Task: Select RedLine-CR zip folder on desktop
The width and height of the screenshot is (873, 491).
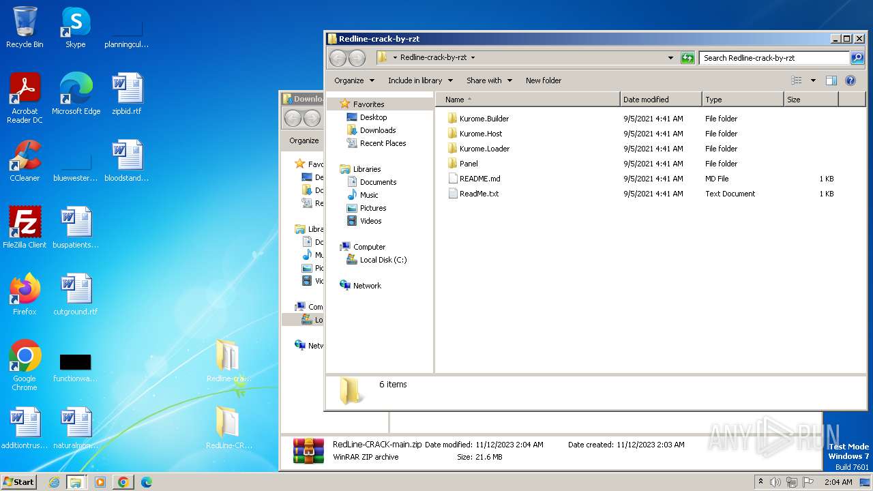Action: (x=228, y=428)
